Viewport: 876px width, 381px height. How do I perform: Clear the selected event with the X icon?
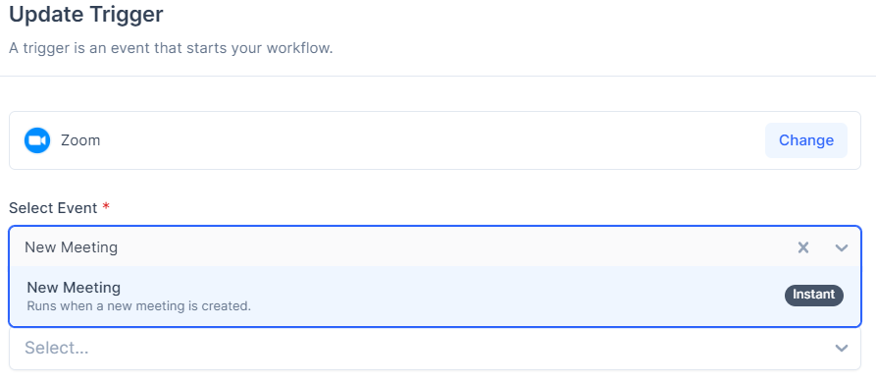tap(802, 247)
